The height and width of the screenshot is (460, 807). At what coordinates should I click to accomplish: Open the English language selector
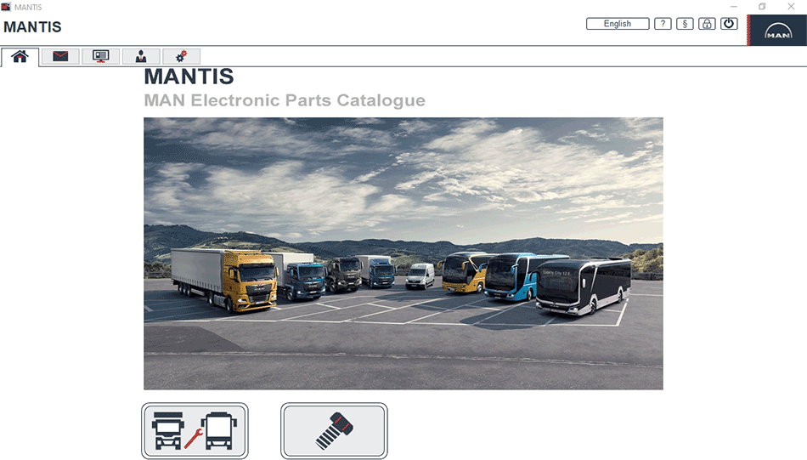[618, 24]
